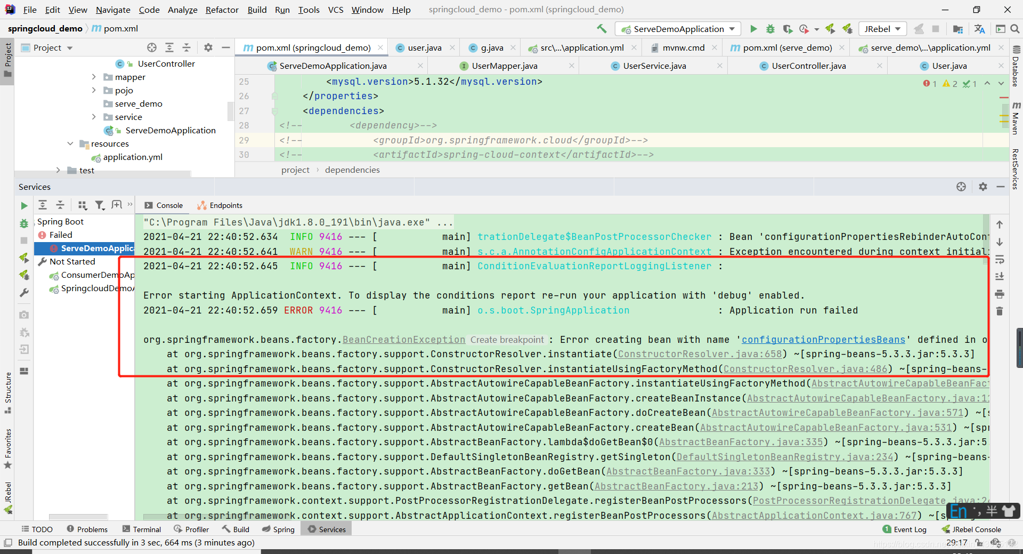Click configurationPropertiesBeans link in console
Screen dimensions: 1023x554
[x=823, y=340]
